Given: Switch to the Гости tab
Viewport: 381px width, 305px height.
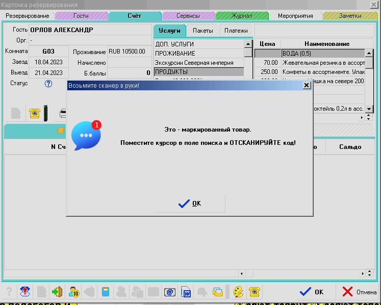Looking at the screenshot, I should coord(81,16).
